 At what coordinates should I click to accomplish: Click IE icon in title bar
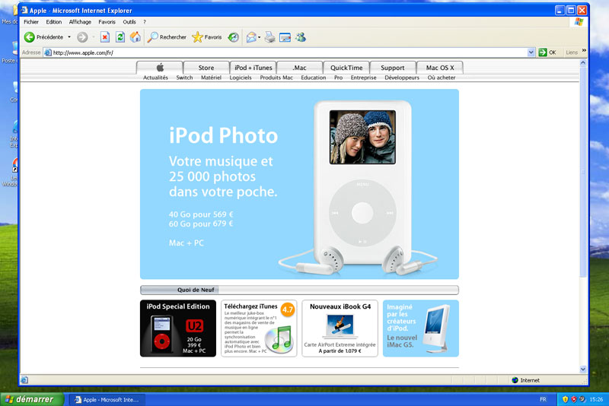[x=24, y=11]
